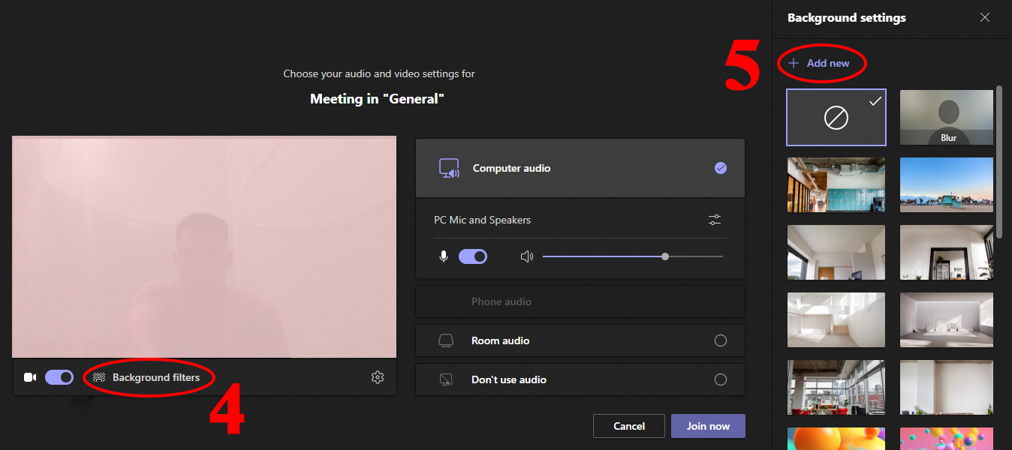Cancel joining the meeting

coord(628,426)
